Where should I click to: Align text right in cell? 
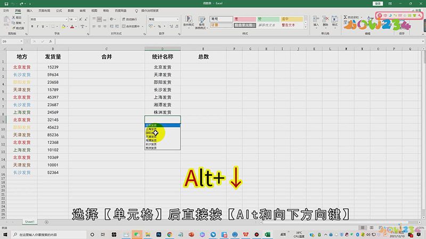click(x=104, y=26)
